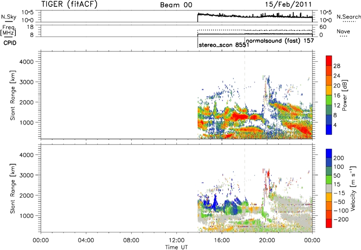Click the 24 value on Power colorbar
Viewport: 361px width, 250px height.
point(337,76)
